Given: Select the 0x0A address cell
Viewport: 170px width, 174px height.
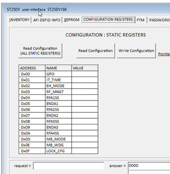Looking at the screenshot, I should pos(32,133).
